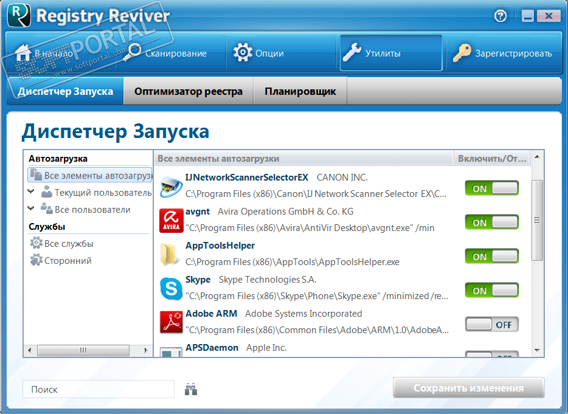Click the magnifier icon for Сканирование

[132, 52]
